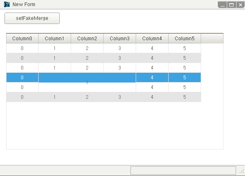Image resolution: width=245 pixels, height=176 pixels.
Task: Click the Column3 grid header
Action: [x=119, y=39]
